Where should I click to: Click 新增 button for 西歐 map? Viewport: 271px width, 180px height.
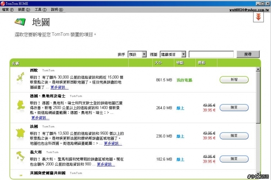[234, 80]
